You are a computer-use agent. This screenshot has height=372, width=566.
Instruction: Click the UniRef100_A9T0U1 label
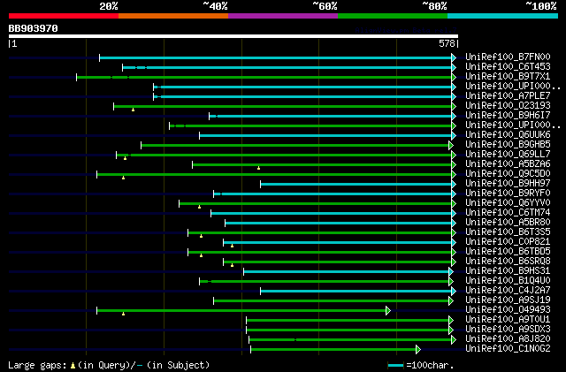pyautogui.click(x=508, y=320)
